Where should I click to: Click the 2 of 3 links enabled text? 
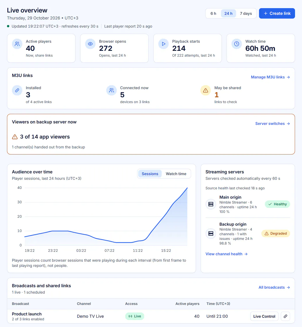pyautogui.click(x=28, y=319)
